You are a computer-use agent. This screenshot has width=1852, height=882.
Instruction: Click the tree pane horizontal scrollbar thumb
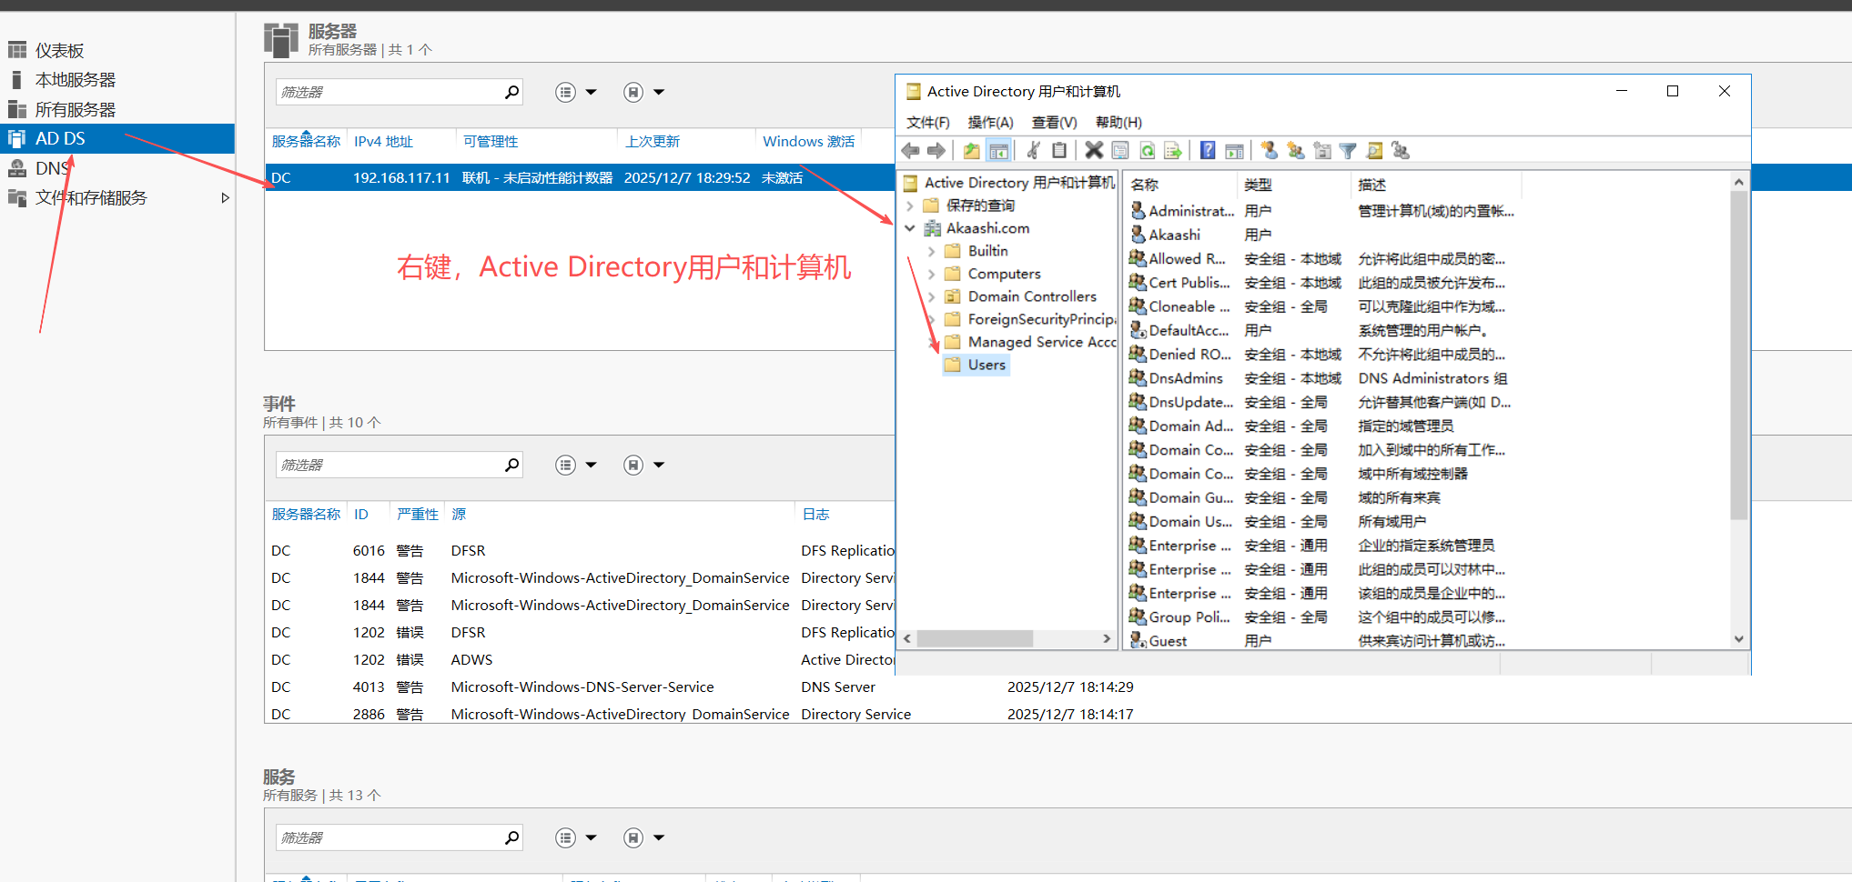coord(975,639)
